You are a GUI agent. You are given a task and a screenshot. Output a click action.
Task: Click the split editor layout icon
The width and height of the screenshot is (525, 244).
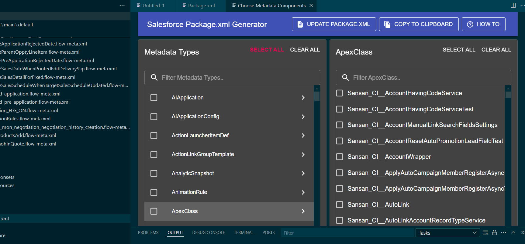[x=513, y=5]
